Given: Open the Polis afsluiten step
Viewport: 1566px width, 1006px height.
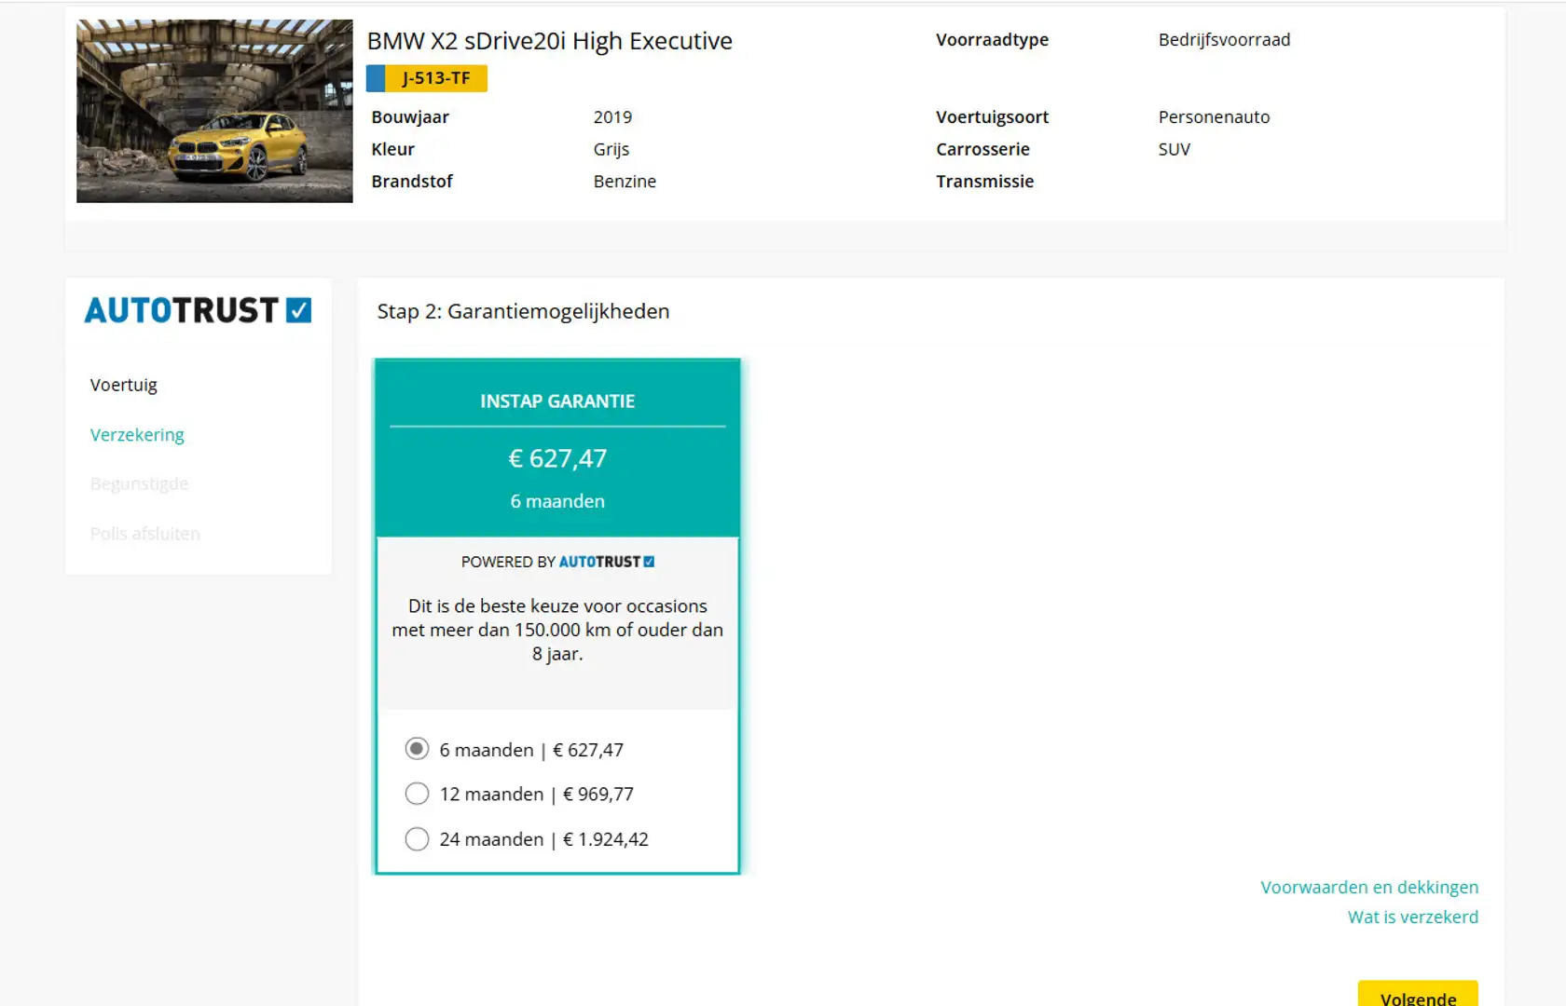Looking at the screenshot, I should pos(144,534).
